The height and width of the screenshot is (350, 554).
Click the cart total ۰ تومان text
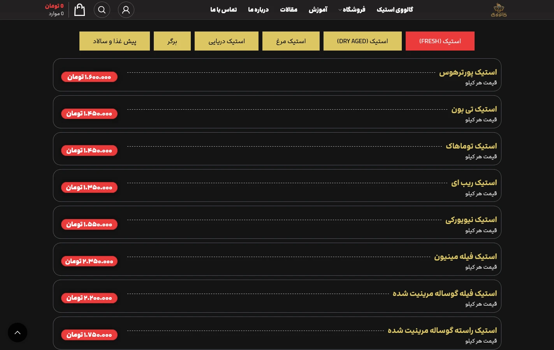click(x=54, y=6)
